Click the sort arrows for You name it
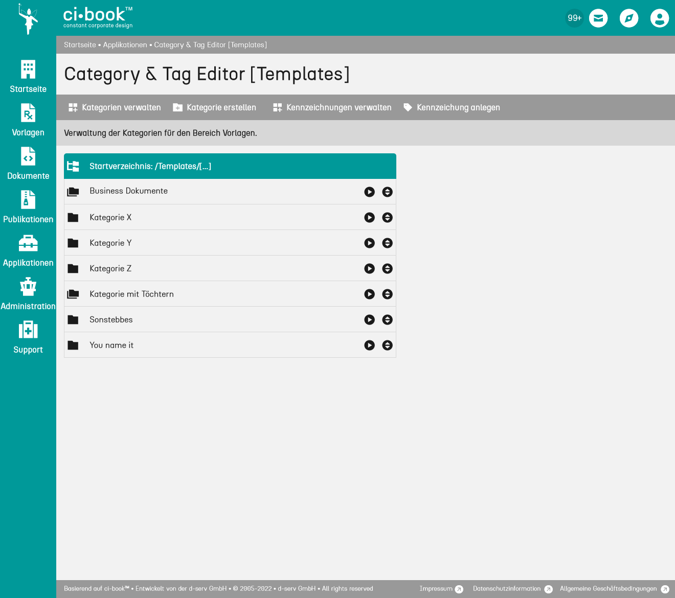 [x=387, y=345]
